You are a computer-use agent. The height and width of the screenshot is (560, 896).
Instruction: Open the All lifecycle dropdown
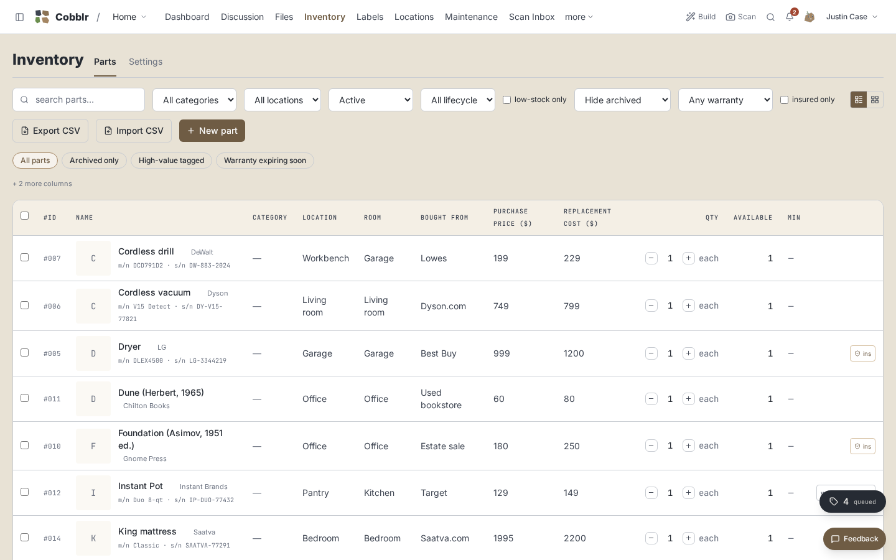tap(458, 100)
